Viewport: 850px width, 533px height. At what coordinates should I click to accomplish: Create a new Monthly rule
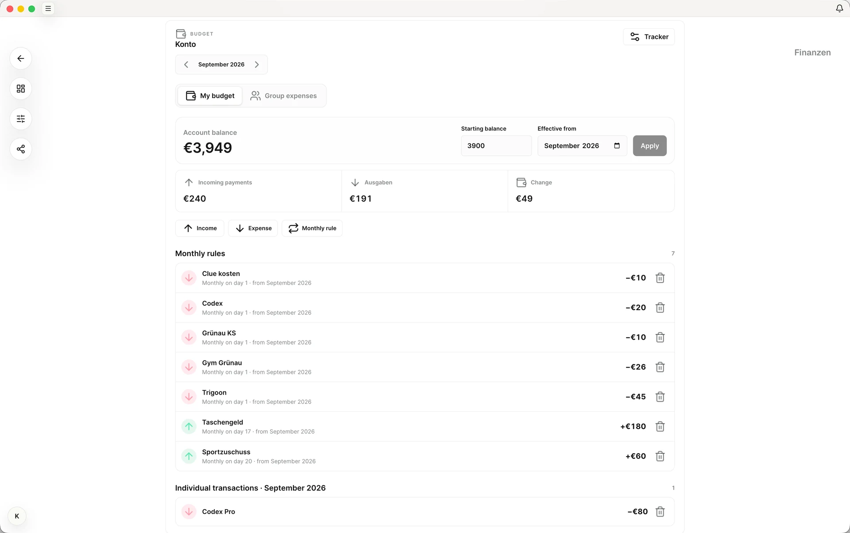[312, 228]
